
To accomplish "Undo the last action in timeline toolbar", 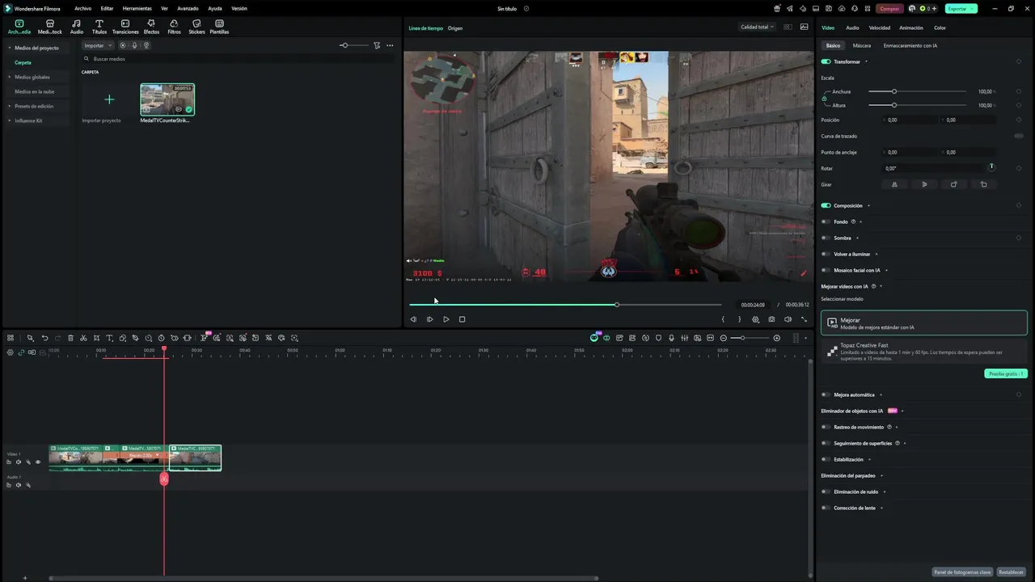I will 44,338.
